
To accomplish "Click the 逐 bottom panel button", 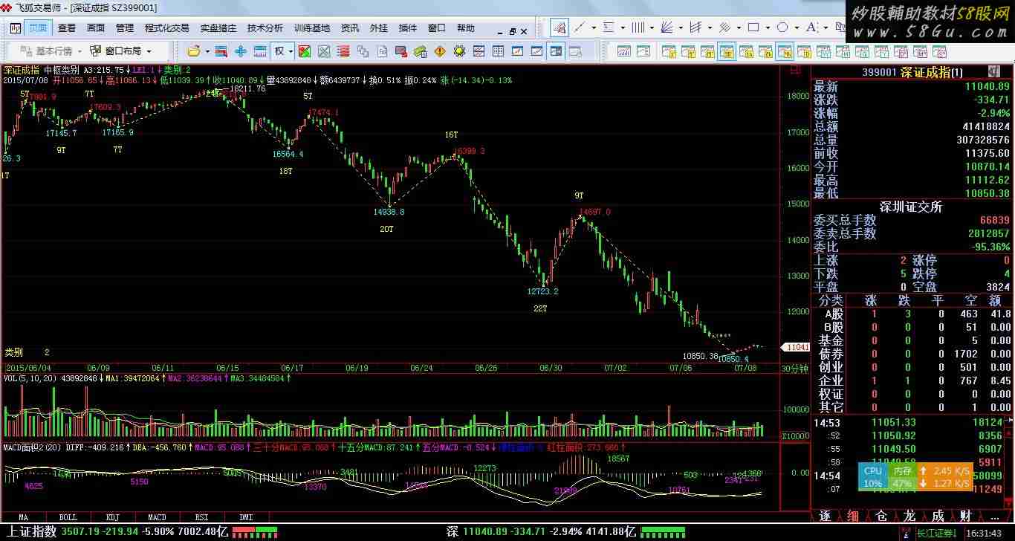I will pos(825,516).
